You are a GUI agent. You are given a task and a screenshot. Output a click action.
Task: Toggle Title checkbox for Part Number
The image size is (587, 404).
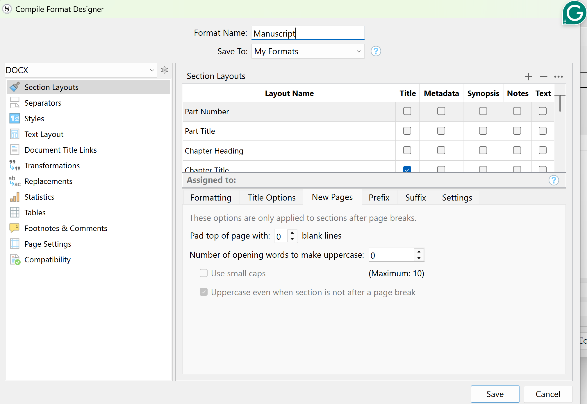(x=407, y=111)
